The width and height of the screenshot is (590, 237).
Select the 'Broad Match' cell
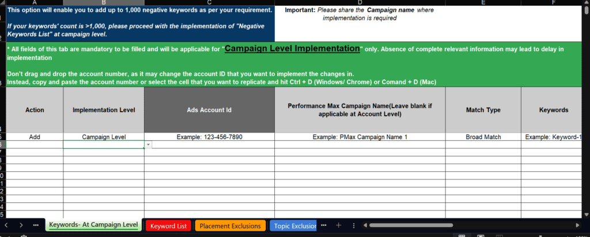click(x=483, y=137)
